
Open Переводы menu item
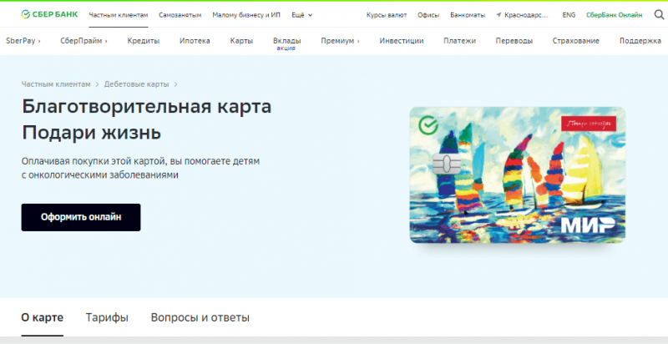pyautogui.click(x=514, y=41)
